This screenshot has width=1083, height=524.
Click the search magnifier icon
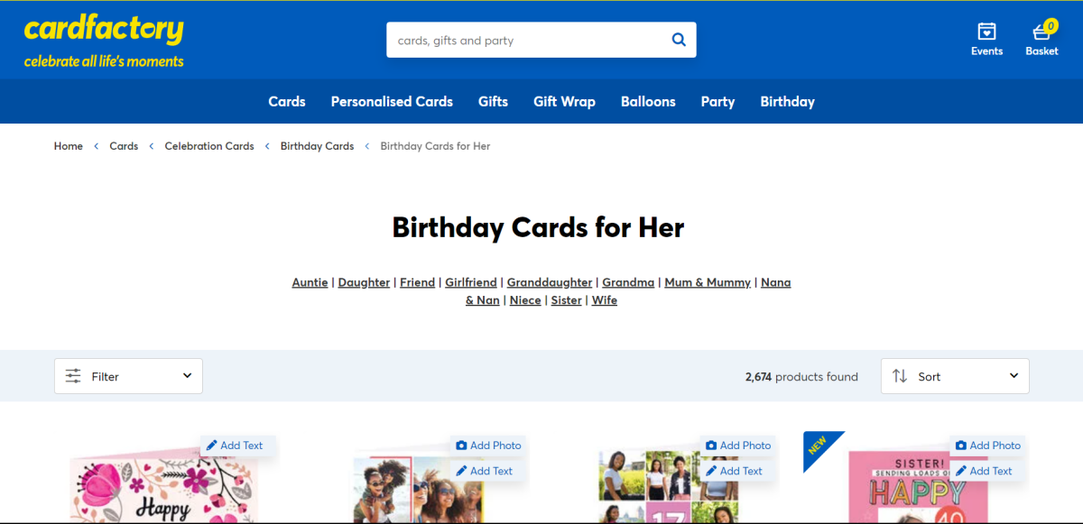click(x=679, y=40)
